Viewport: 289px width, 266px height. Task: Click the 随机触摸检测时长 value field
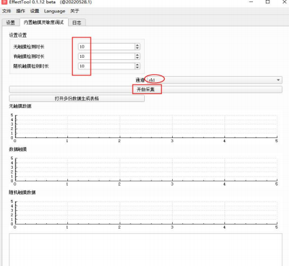click(106, 66)
